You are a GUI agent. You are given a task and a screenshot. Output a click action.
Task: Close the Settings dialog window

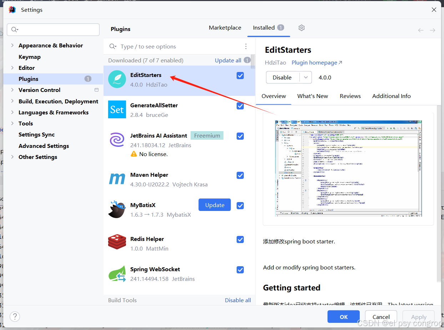pyautogui.click(x=434, y=10)
